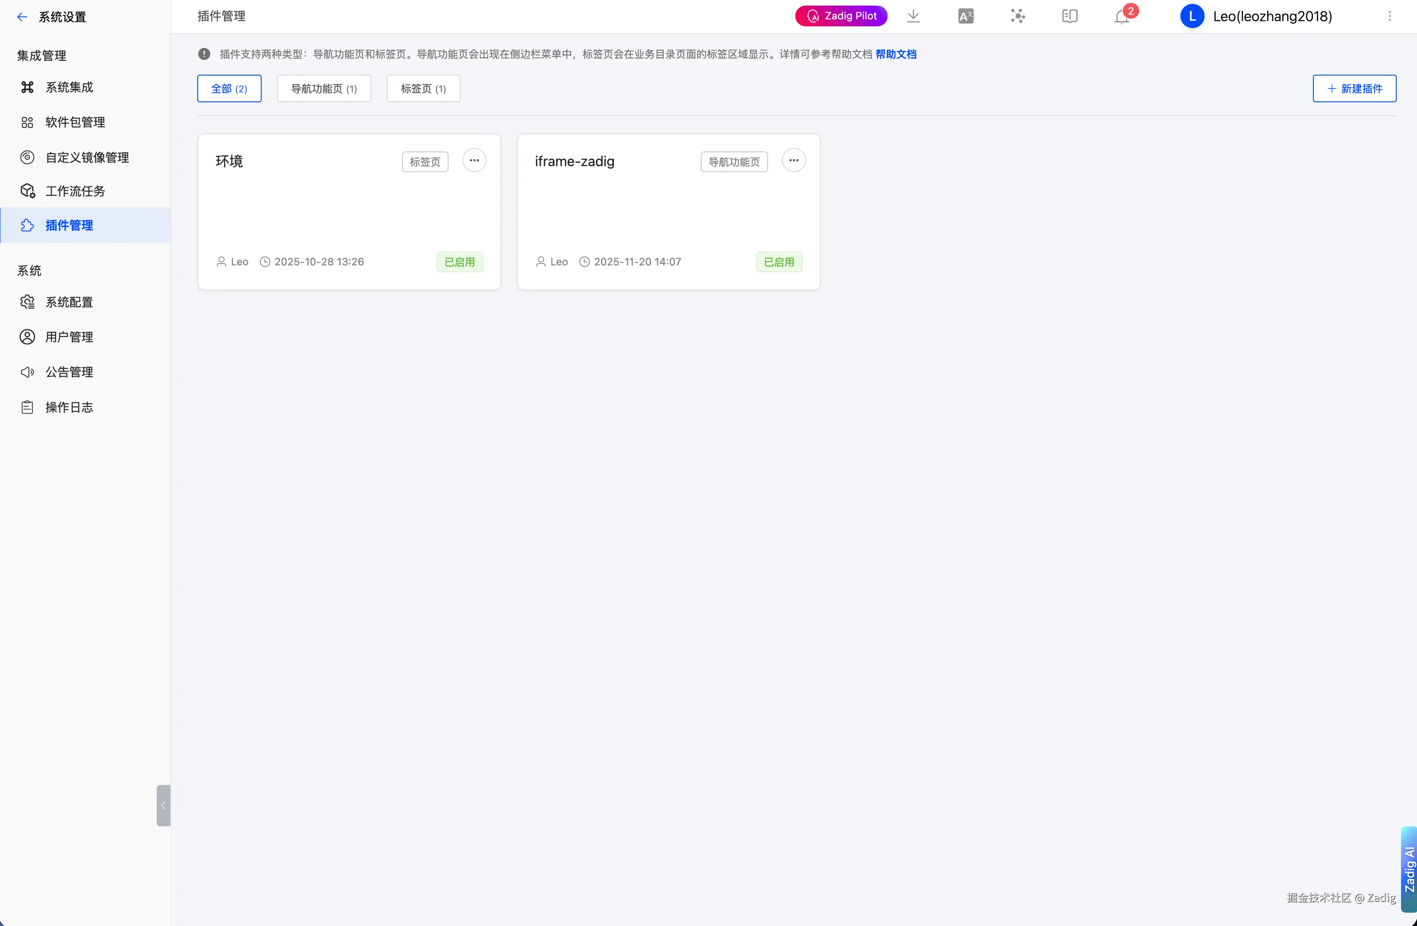Launch Zadig Pilot assistant button
Viewport: 1417px width, 926px height.
tap(841, 16)
